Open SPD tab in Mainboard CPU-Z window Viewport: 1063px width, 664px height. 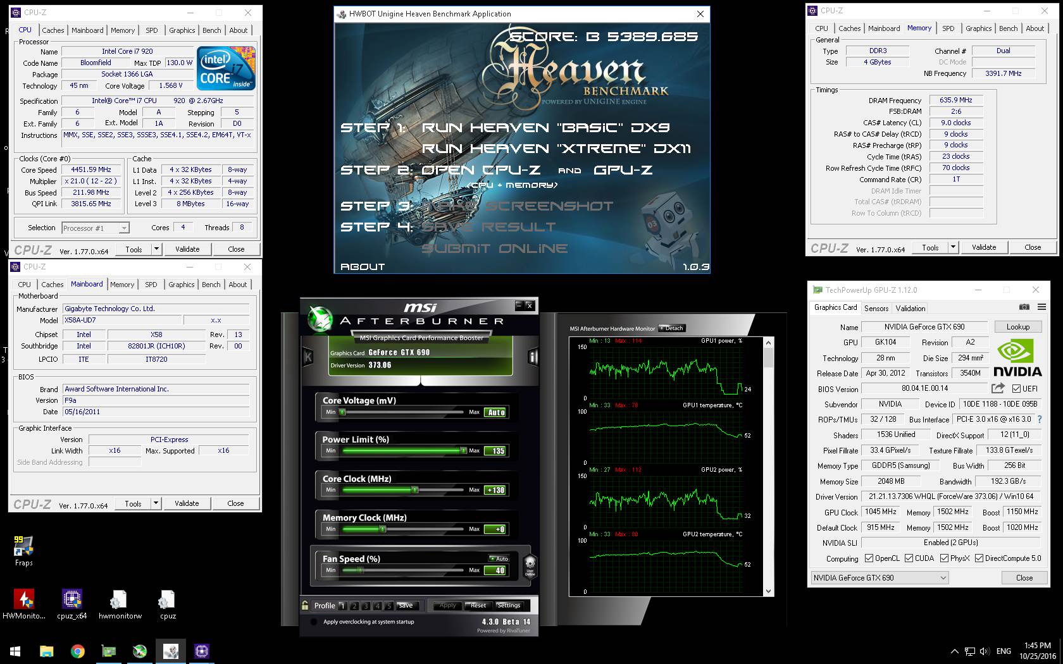(151, 285)
